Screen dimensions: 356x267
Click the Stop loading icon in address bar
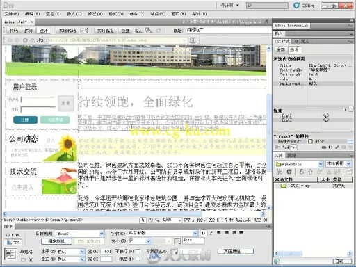(25, 40)
